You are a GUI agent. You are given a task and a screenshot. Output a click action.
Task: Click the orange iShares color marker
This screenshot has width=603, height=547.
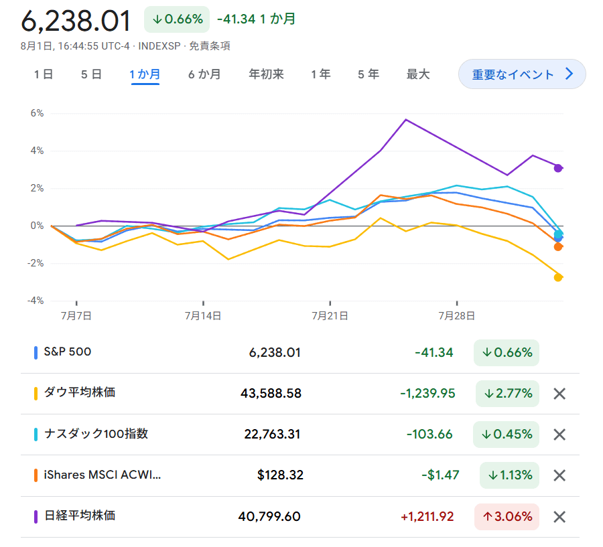36,475
